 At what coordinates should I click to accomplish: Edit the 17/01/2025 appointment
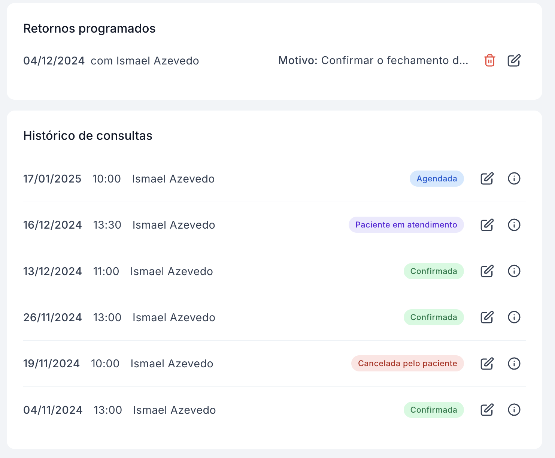click(487, 179)
